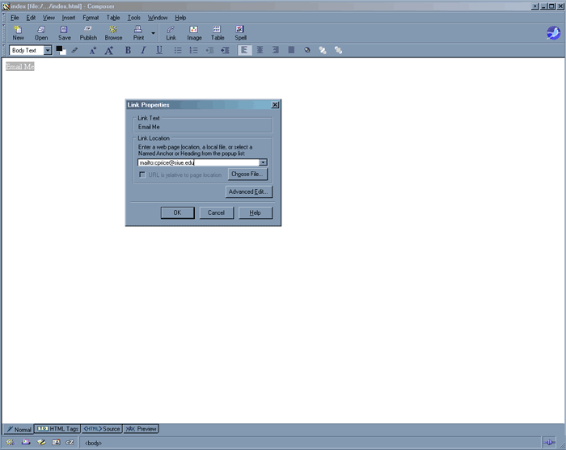Toggle URL is relative to page checkbox

142,175
